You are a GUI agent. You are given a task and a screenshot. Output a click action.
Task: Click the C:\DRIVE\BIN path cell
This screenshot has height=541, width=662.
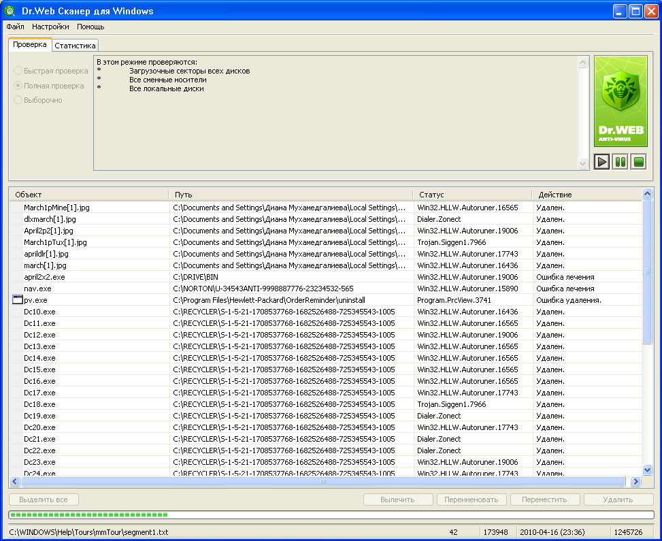pyautogui.click(x=195, y=277)
